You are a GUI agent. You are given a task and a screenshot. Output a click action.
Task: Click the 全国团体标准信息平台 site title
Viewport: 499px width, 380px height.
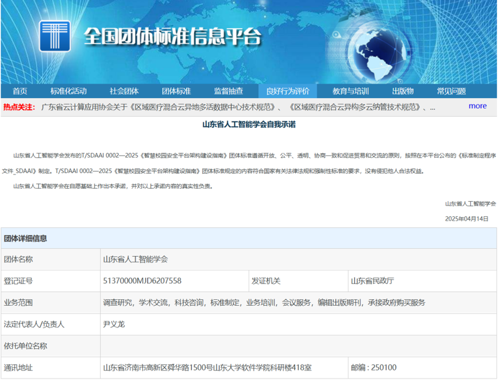click(x=173, y=36)
